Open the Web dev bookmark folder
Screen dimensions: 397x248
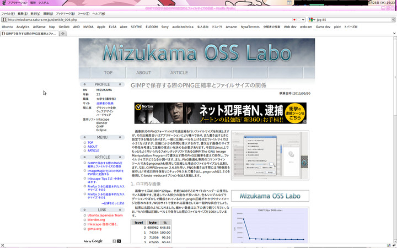click(290, 27)
